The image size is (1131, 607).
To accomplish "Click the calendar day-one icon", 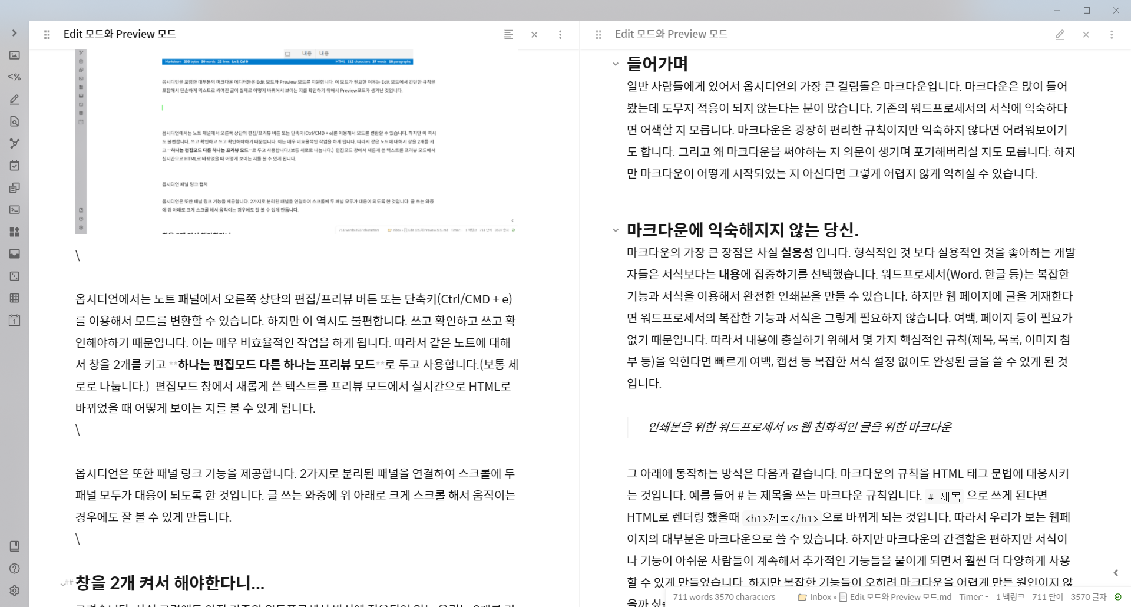I will point(14,320).
